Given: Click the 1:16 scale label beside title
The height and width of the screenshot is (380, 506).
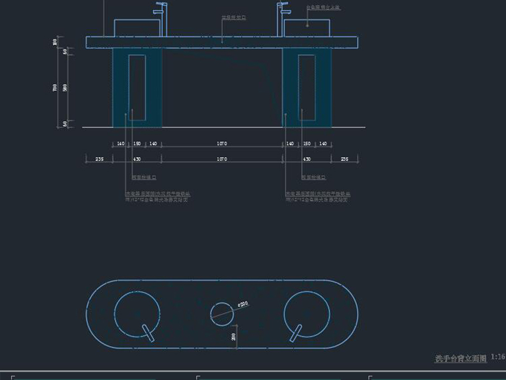Looking at the screenshot, I should point(498,357).
